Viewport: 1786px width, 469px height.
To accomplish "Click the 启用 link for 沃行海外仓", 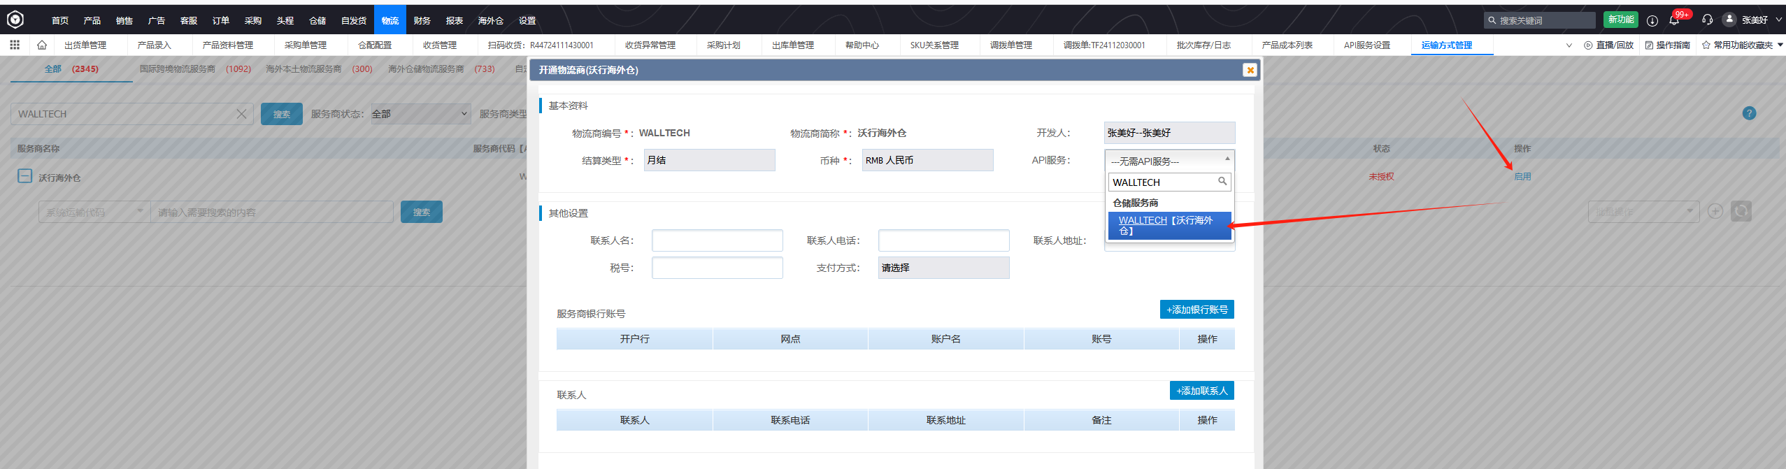I will pyautogui.click(x=1522, y=176).
